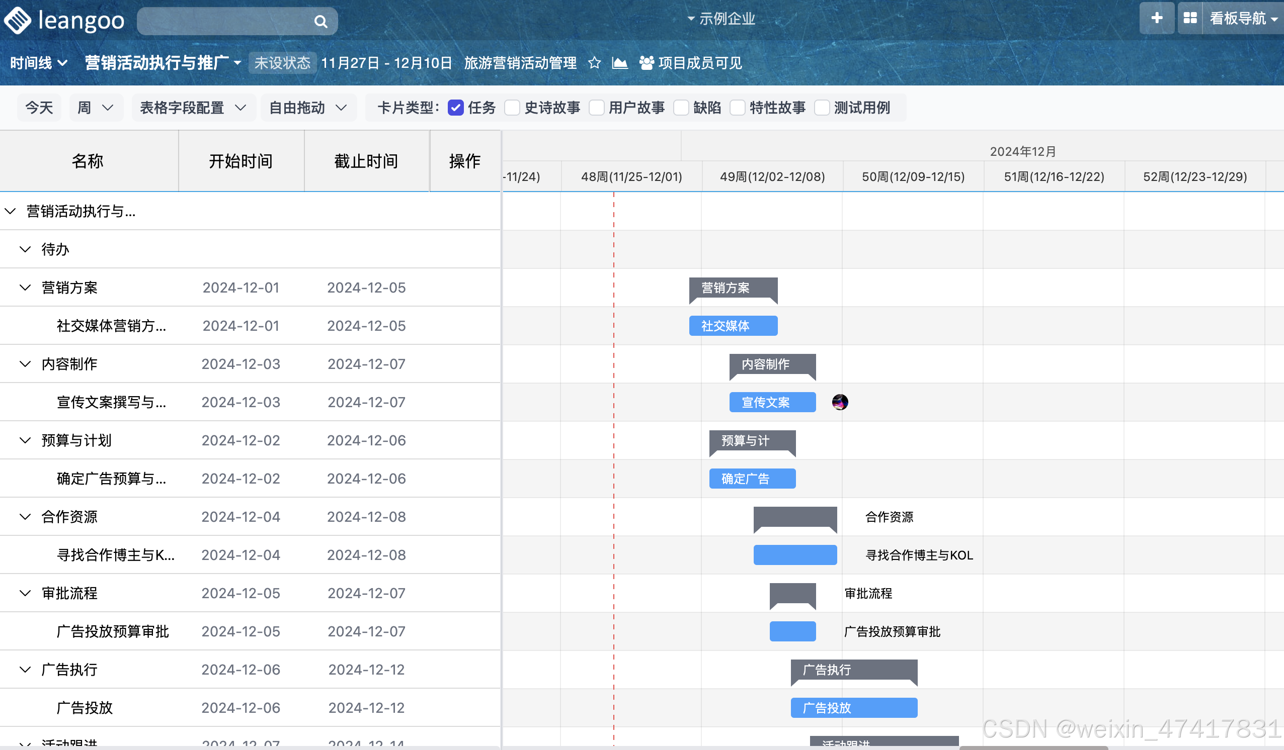Open the statistics chart icon
Viewport: 1284px width, 750px height.
tap(619, 63)
